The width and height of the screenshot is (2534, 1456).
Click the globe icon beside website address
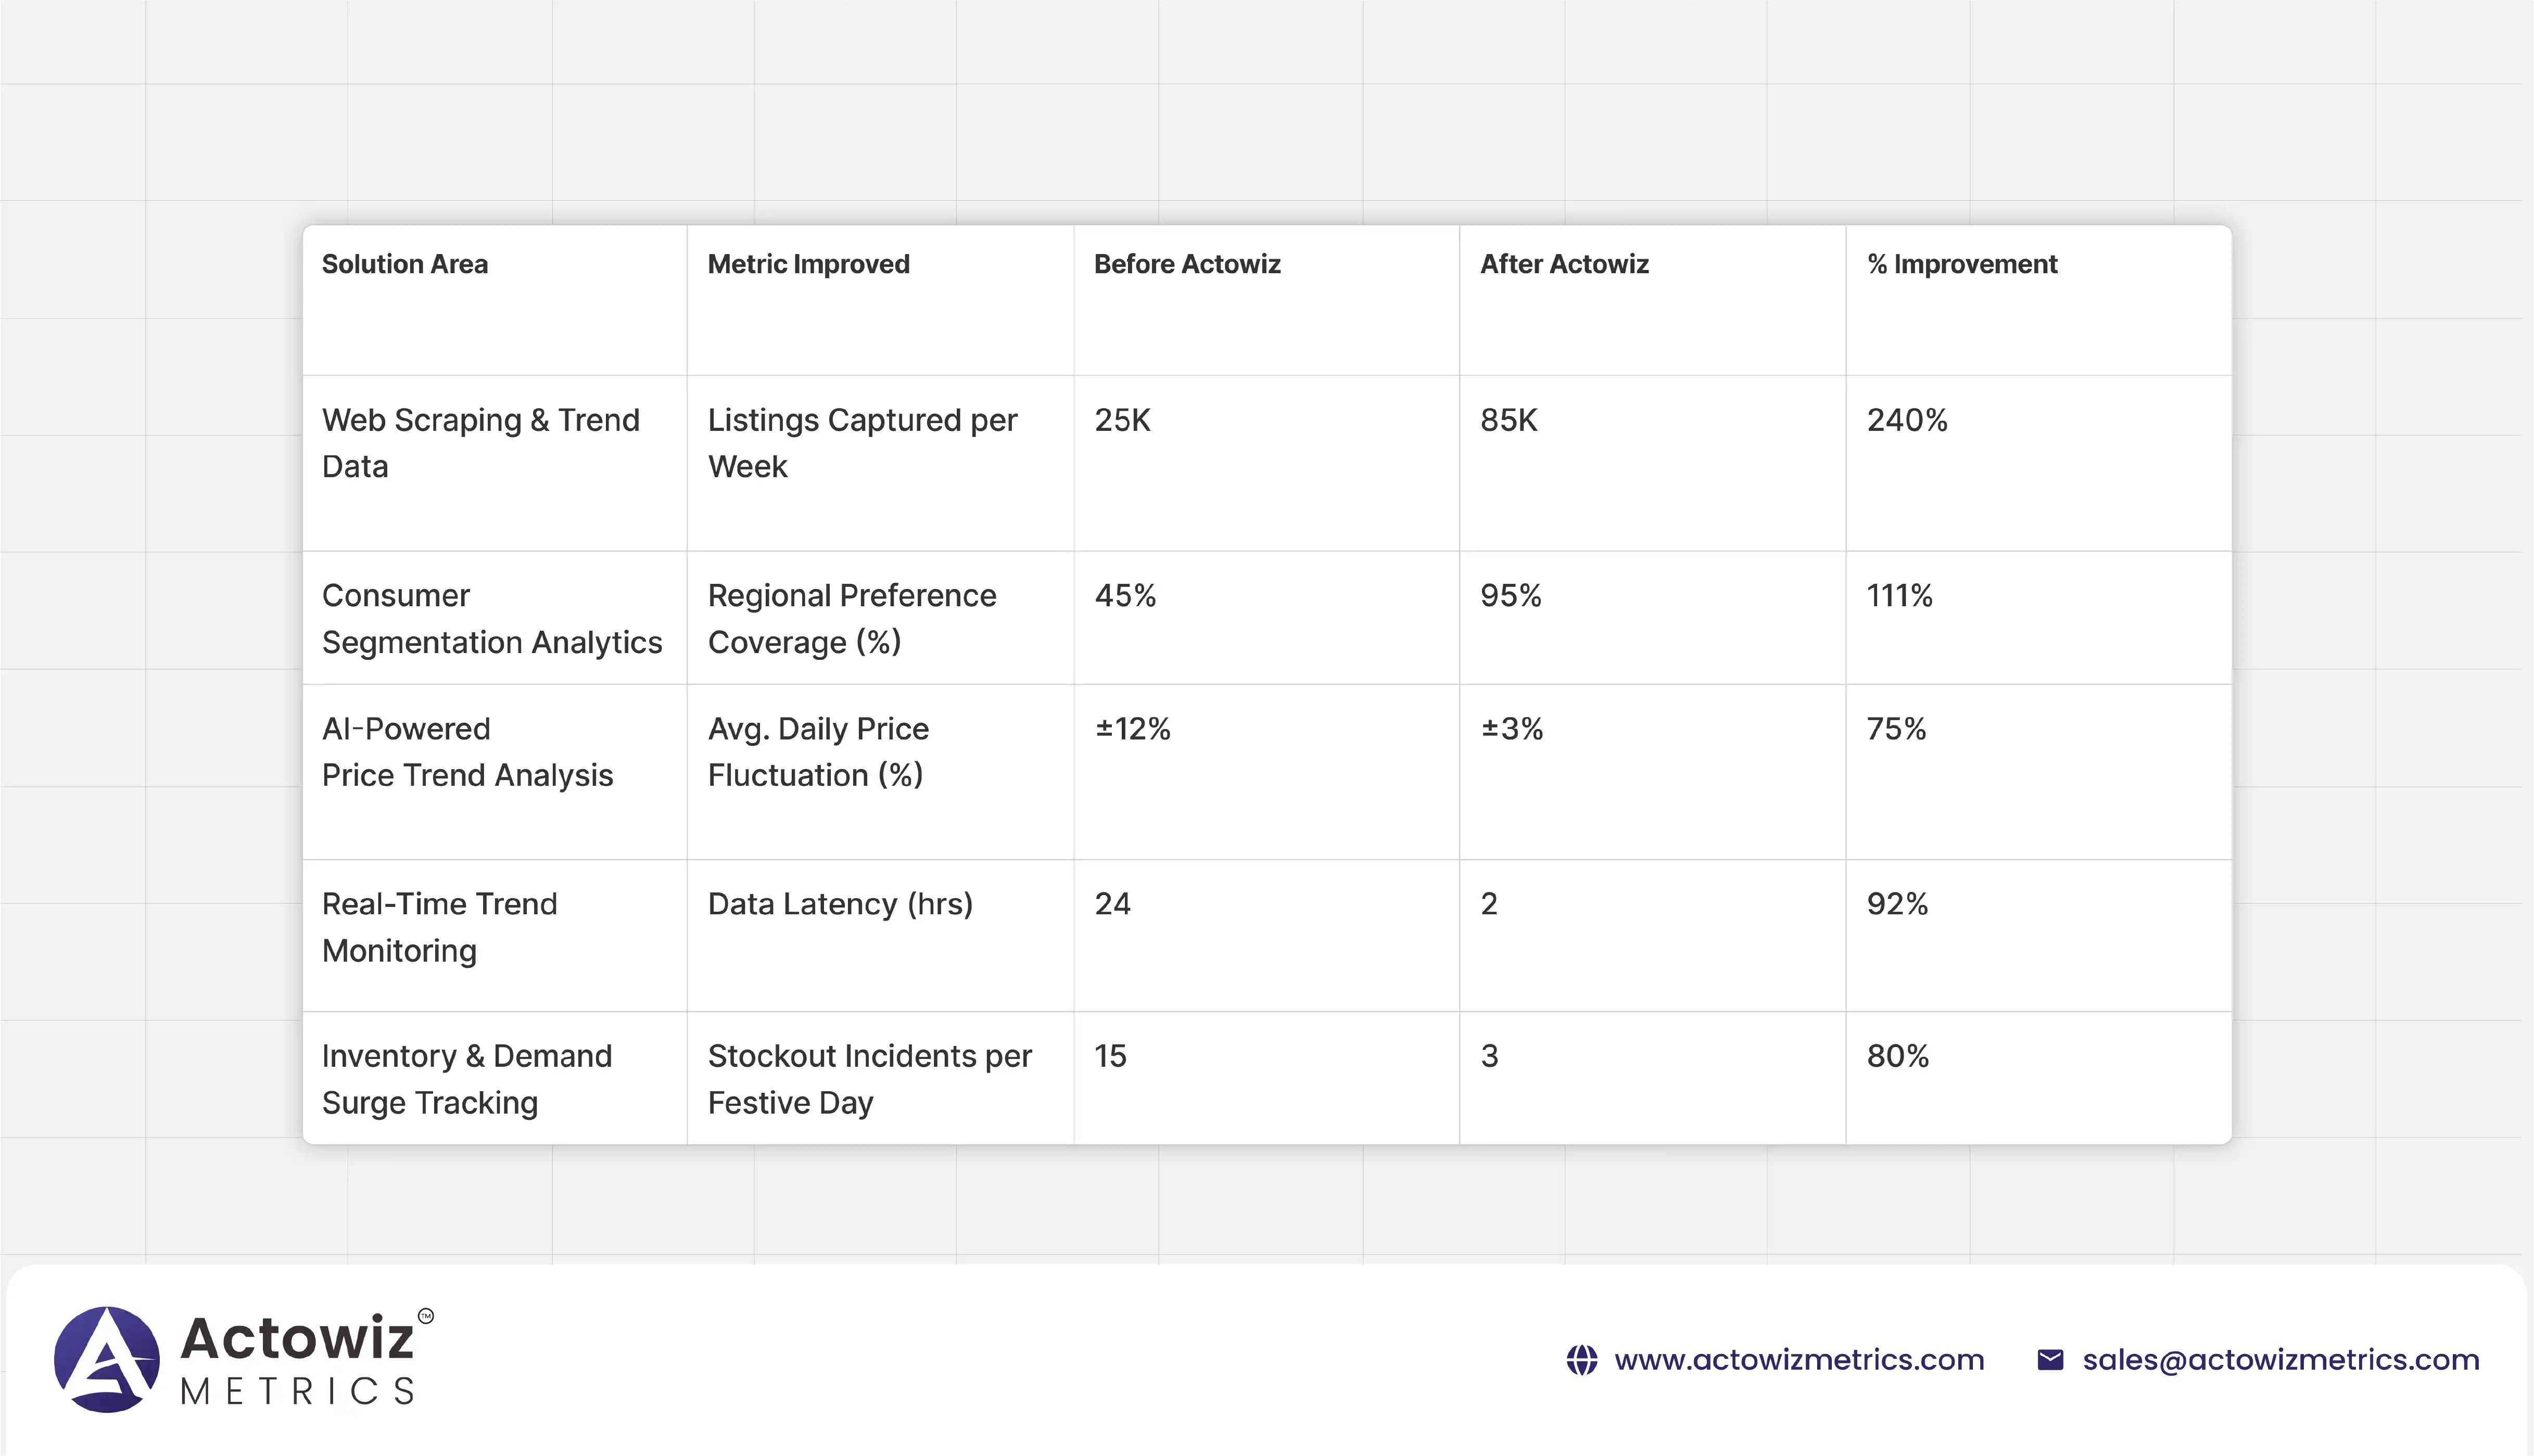pyautogui.click(x=1581, y=1360)
